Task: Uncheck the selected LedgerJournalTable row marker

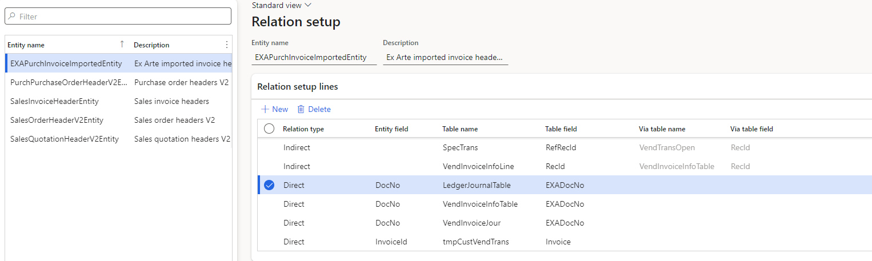Action: click(x=269, y=185)
